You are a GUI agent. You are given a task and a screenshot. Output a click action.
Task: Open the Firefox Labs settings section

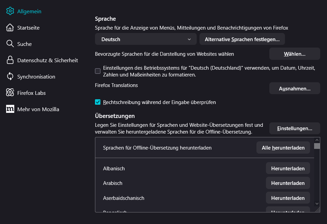(31, 93)
